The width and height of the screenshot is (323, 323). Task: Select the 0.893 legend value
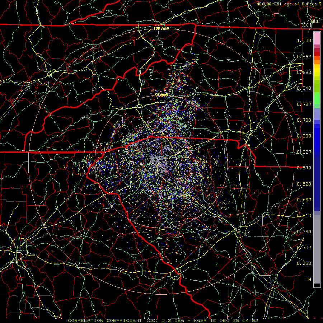point(304,72)
